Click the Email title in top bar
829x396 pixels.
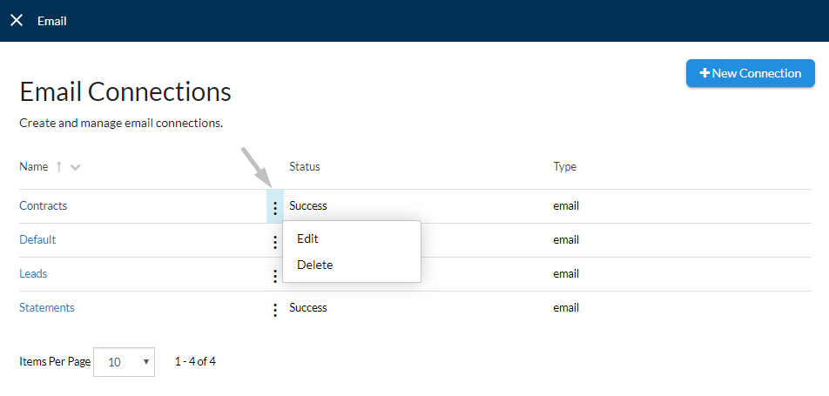52,21
